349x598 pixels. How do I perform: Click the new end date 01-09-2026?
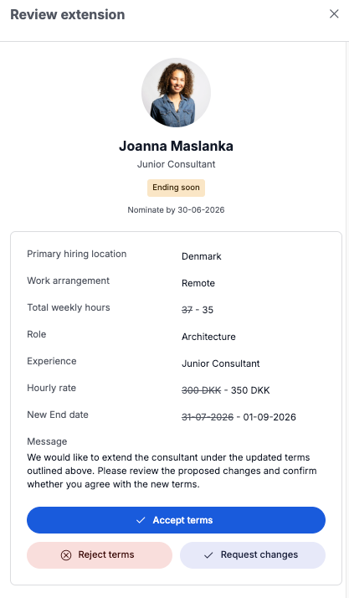[269, 417]
